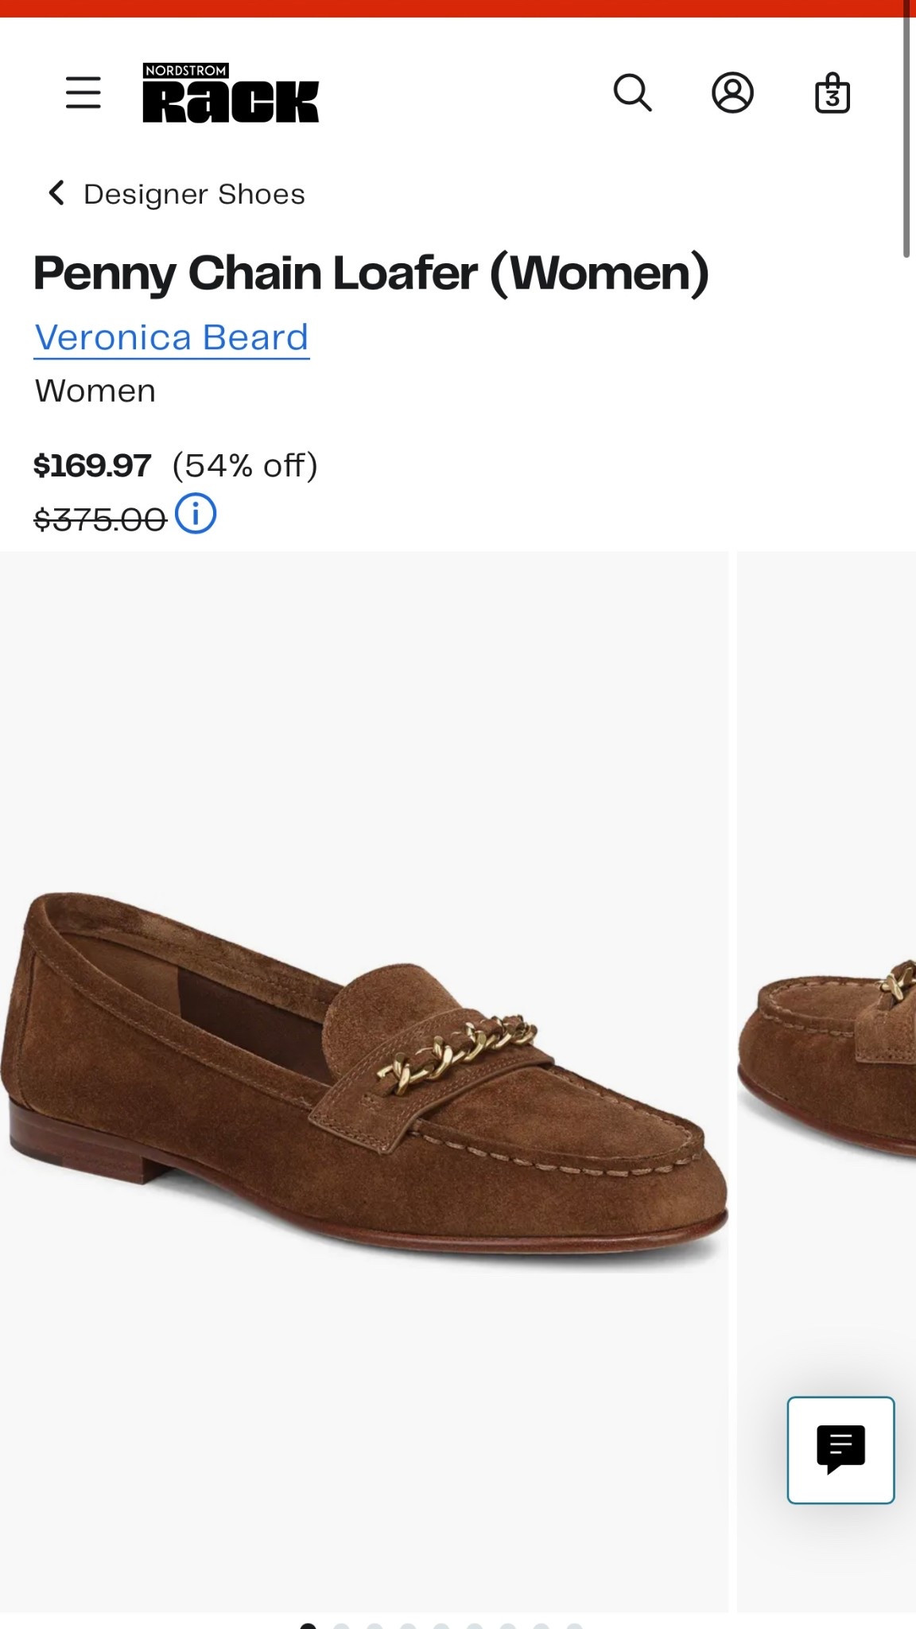Open the hamburger navigation menu
The width and height of the screenshot is (916, 1629).
click(83, 93)
